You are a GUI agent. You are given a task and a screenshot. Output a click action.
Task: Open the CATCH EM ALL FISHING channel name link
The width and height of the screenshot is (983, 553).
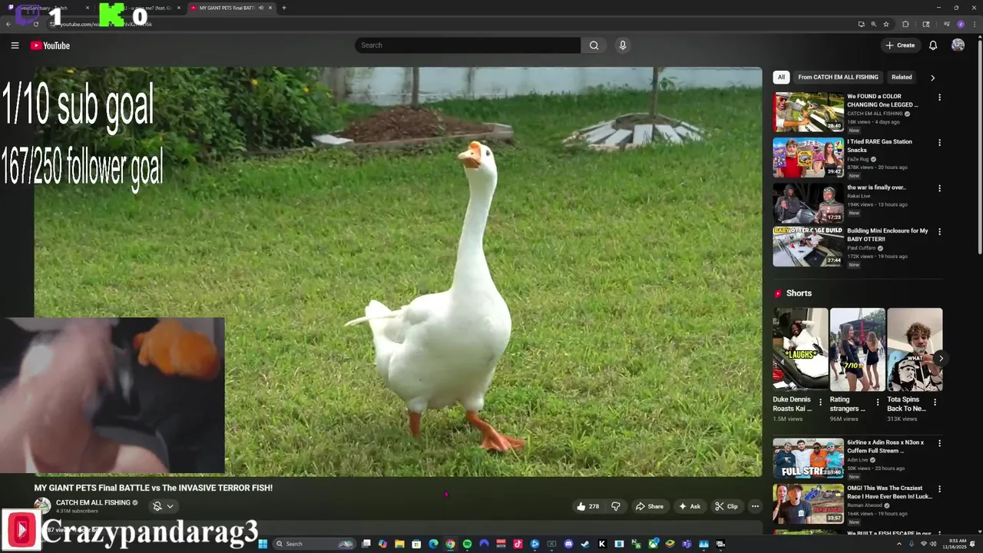(x=93, y=502)
